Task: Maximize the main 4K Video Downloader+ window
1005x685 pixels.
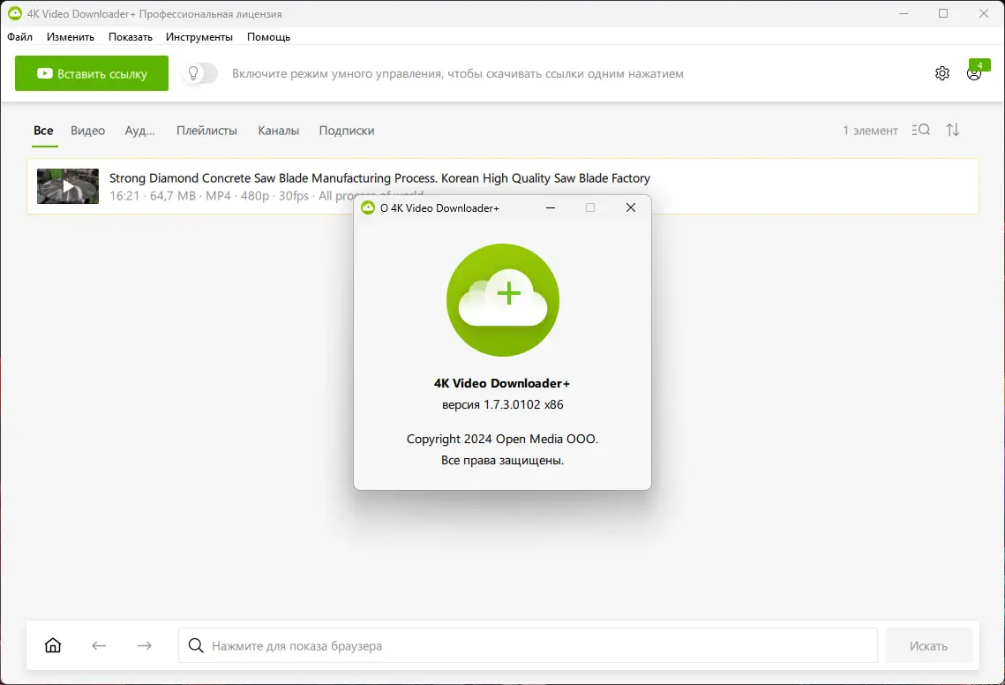Action: pyautogui.click(x=943, y=13)
